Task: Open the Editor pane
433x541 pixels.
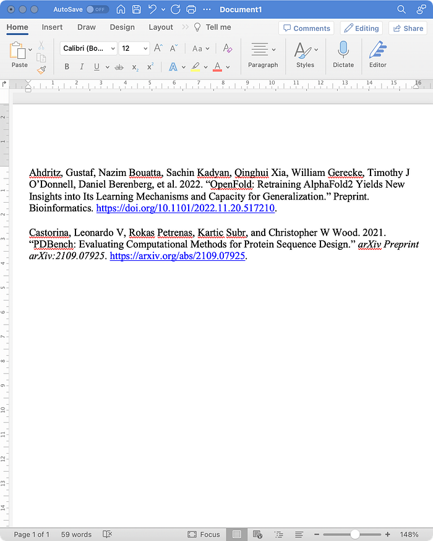Action: pyautogui.click(x=377, y=55)
